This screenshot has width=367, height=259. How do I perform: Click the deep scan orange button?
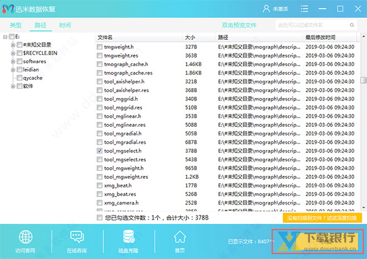coord(323,217)
